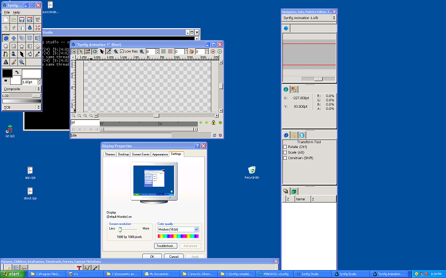Select the Star tool in the toolbox
The image size is (446, 278).
click(22, 46)
